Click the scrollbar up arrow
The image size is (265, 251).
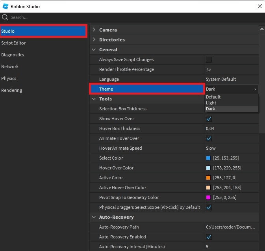click(x=262, y=29)
